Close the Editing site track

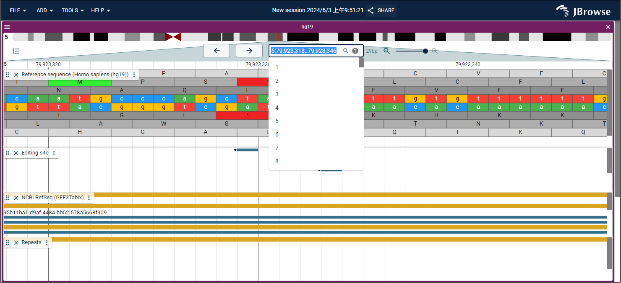(16, 153)
